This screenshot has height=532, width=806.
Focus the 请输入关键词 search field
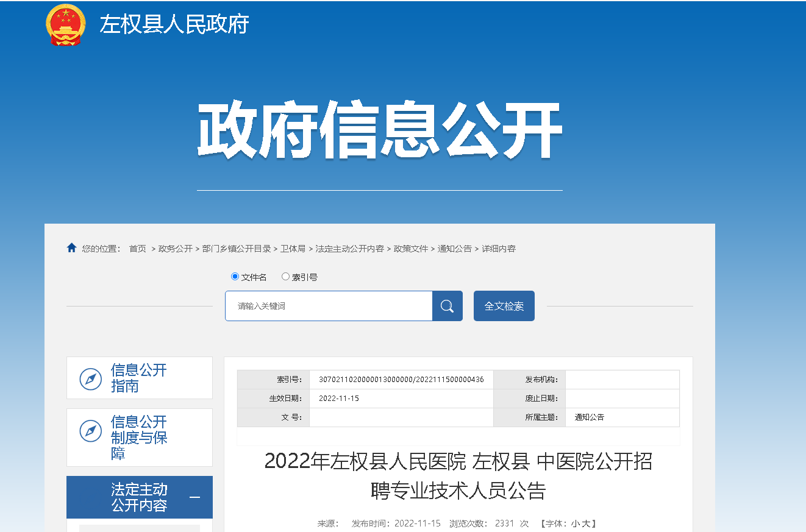[x=329, y=306]
